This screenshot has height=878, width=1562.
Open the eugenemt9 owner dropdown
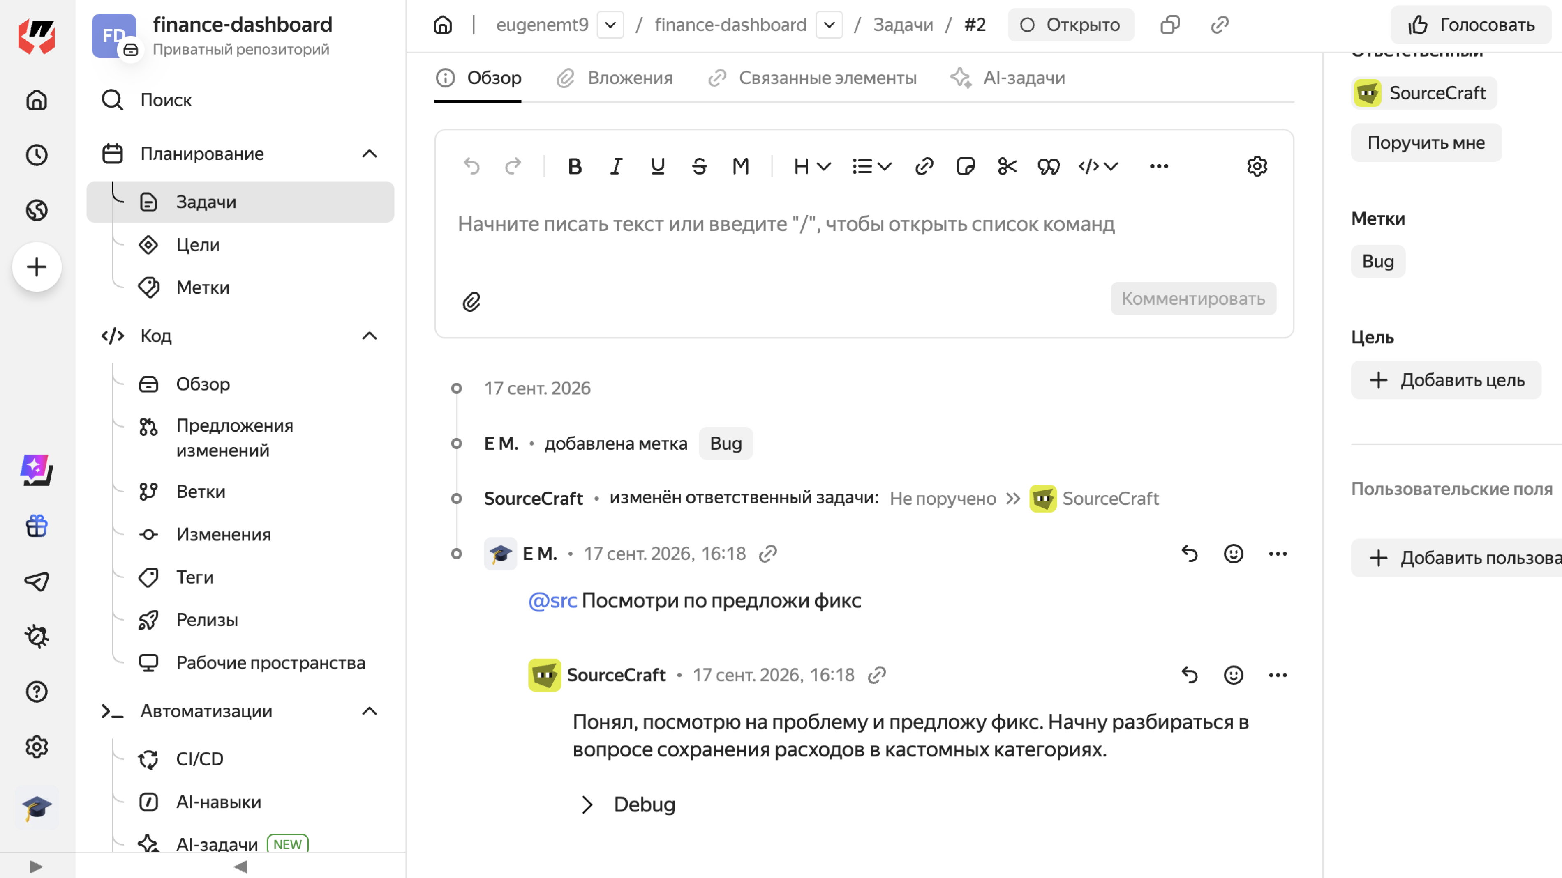coord(610,25)
